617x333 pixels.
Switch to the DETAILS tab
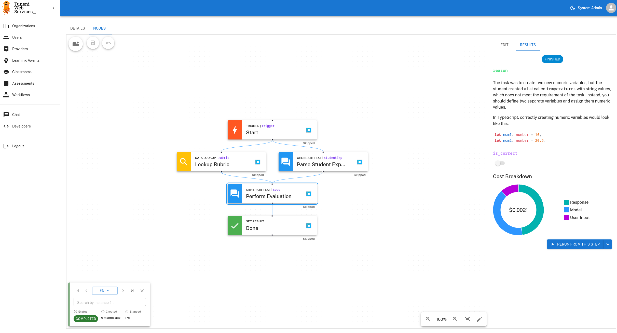77,28
